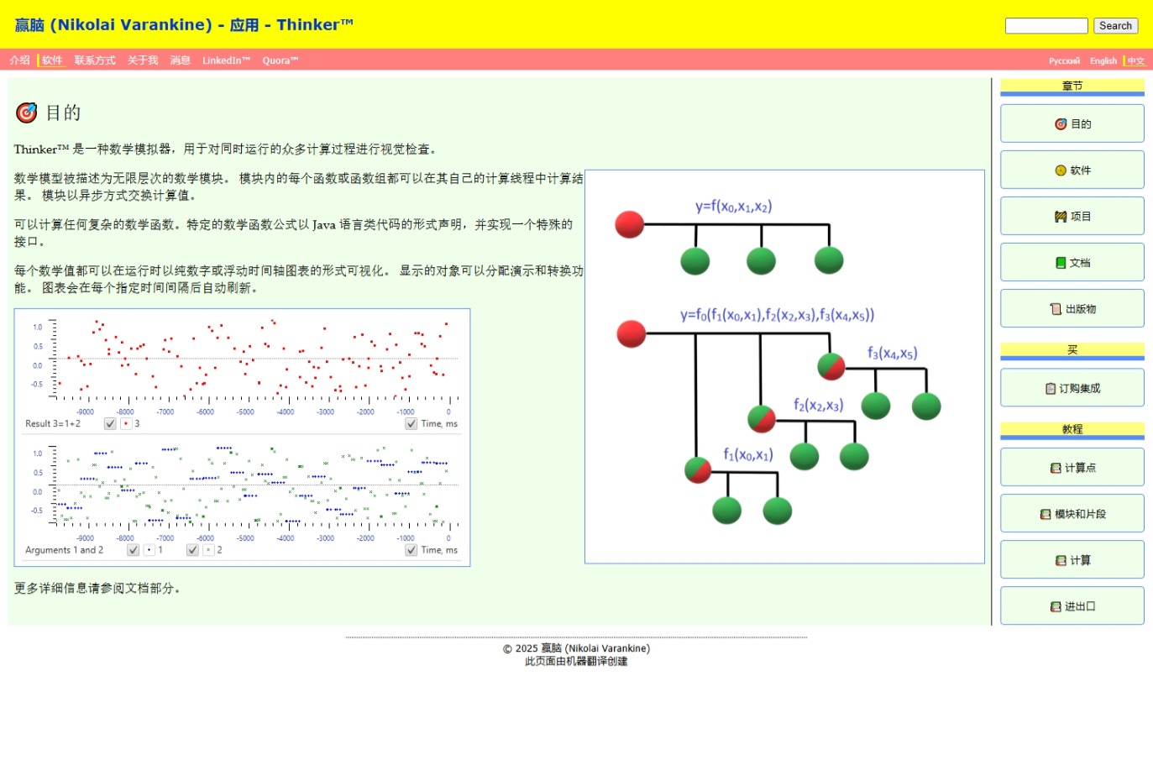Uncheck series 1 checkbox in Arguments chart
Viewport: 1153px width, 760px height.
pos(133,550)
